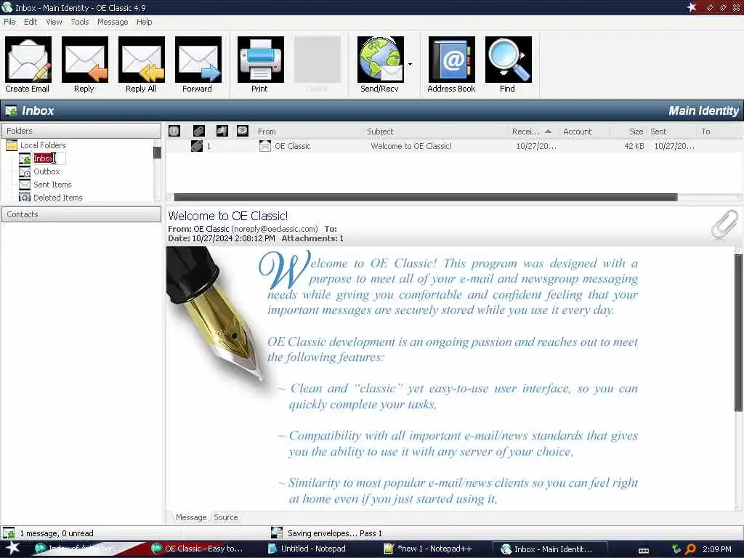Click the folder tree vertical scrollbar

(x=158, y=153)
